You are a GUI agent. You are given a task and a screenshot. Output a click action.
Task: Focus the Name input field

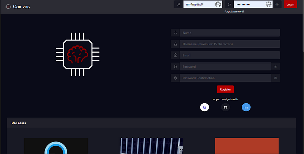[230, 33]
